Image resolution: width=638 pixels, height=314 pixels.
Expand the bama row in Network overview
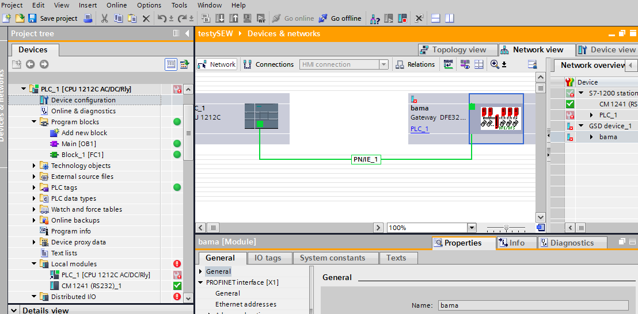tap(593, 137)
